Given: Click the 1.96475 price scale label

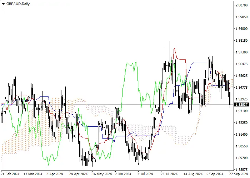Looking at the screenshot, I should [241, 64].
